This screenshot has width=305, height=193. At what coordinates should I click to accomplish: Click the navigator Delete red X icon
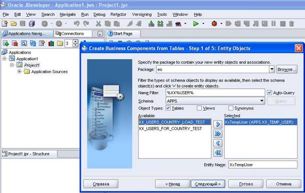coord(15,43)
